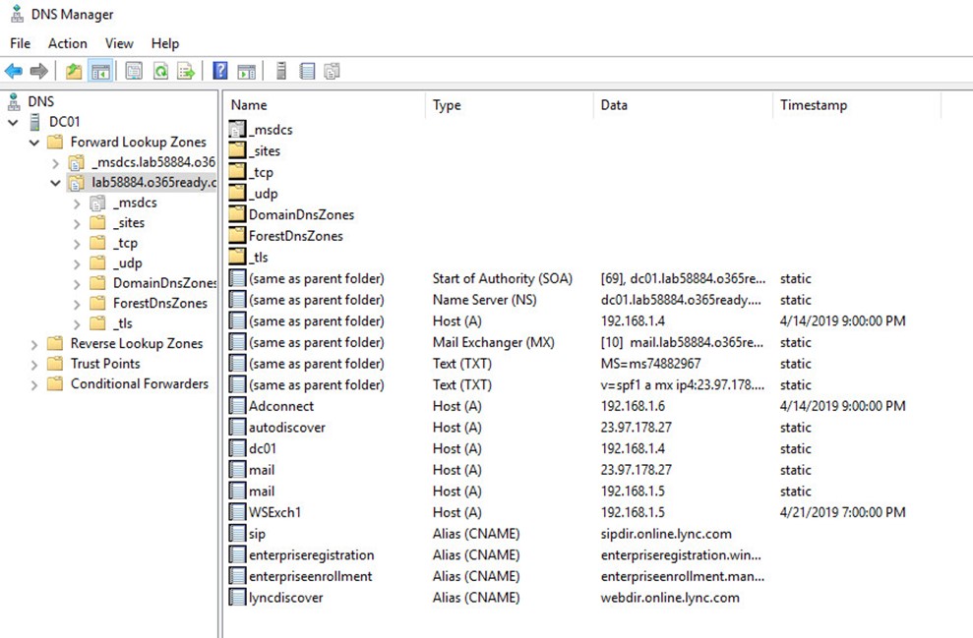973x638 pixels.
Task: Expand ForestDnsZones in the tree
Action: click(x=77, y=304)
